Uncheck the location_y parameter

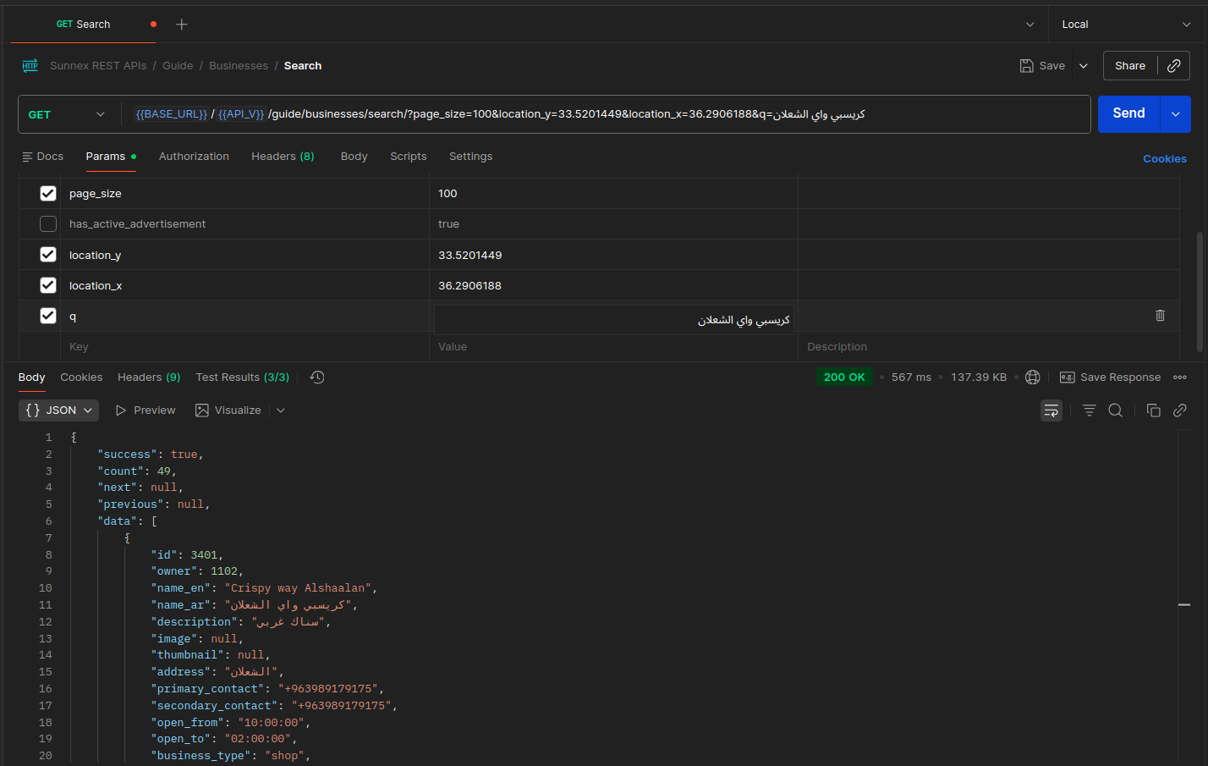[x=48, y=255]
